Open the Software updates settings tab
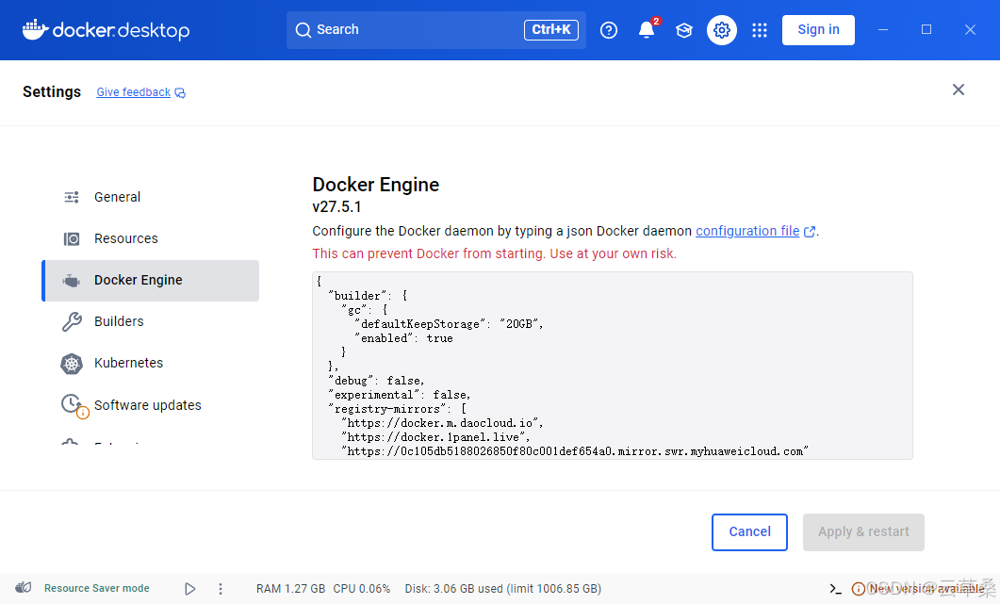Viewport: 1000px width, 604px height. (151, 405)
